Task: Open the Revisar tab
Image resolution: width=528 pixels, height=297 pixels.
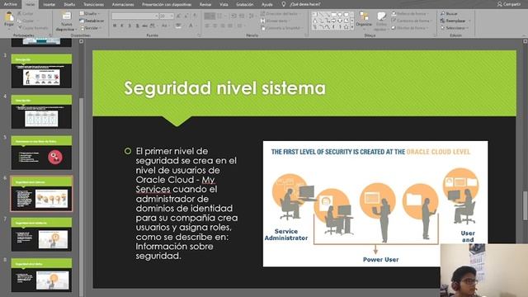Action: coord(205,4)
